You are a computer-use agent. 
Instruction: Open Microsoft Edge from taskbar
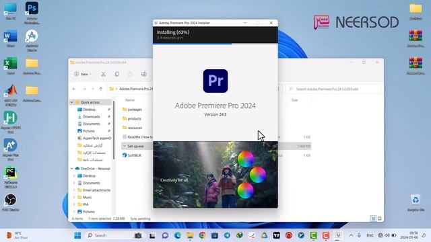pos(178,235)
